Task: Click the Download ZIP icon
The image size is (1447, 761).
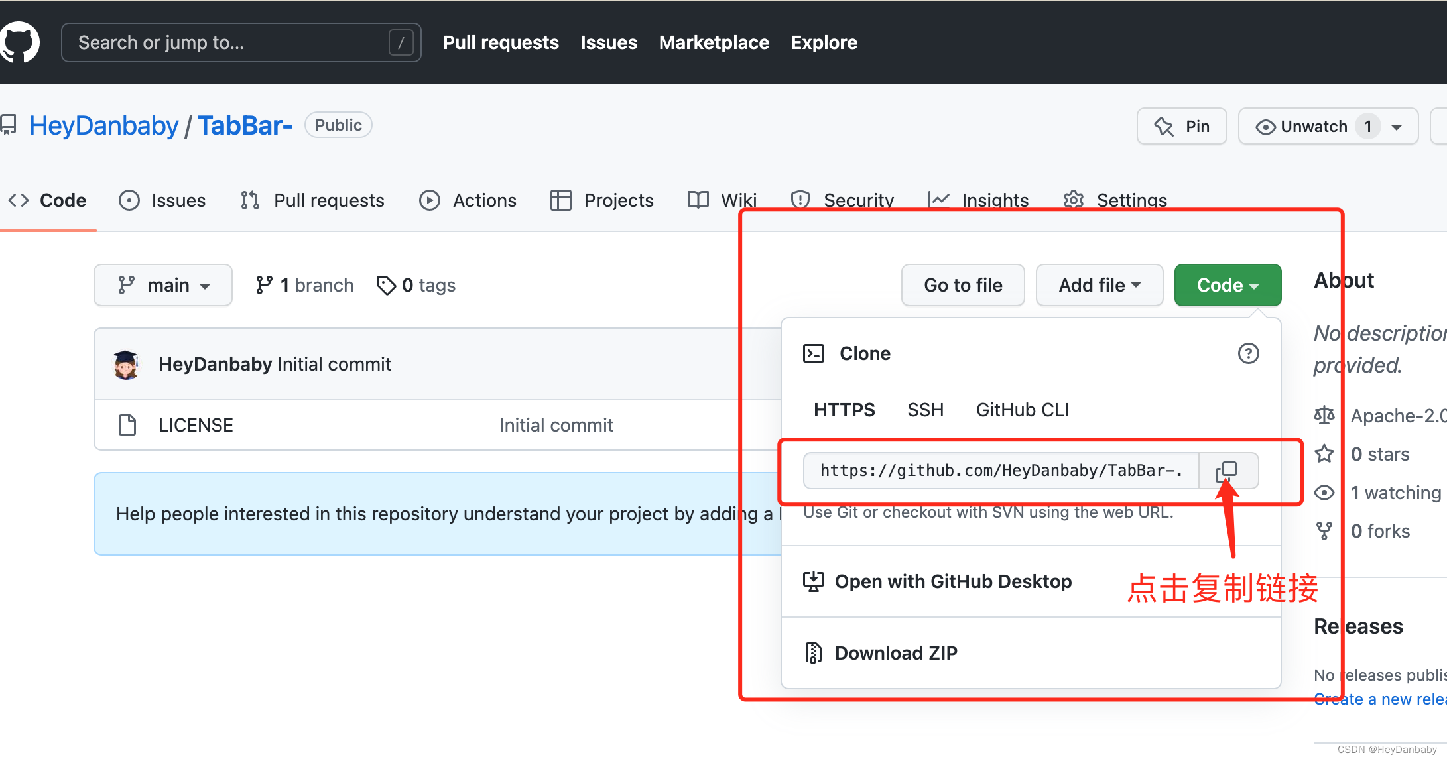Action: [813, 653]
